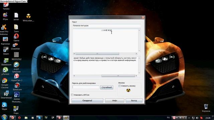Open the Google Chrome desktop shortcut
The width and height of the screenshot is (214, 120).
pos(5,83)
